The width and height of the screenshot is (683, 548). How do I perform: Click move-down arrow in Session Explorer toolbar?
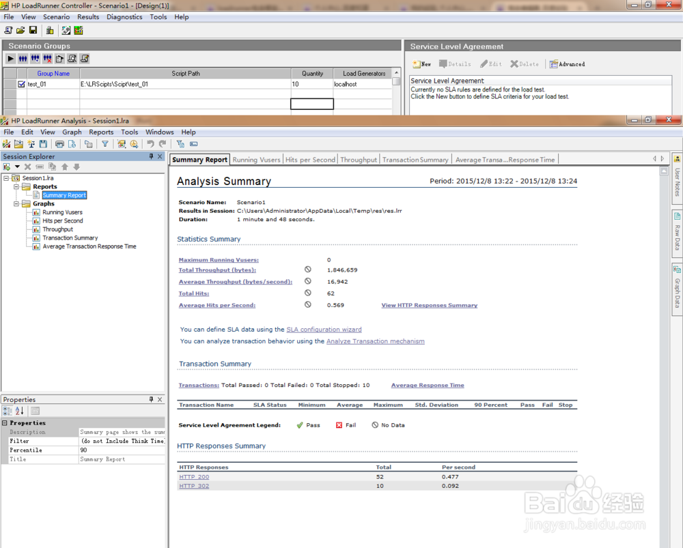click(x=76, y=167)
